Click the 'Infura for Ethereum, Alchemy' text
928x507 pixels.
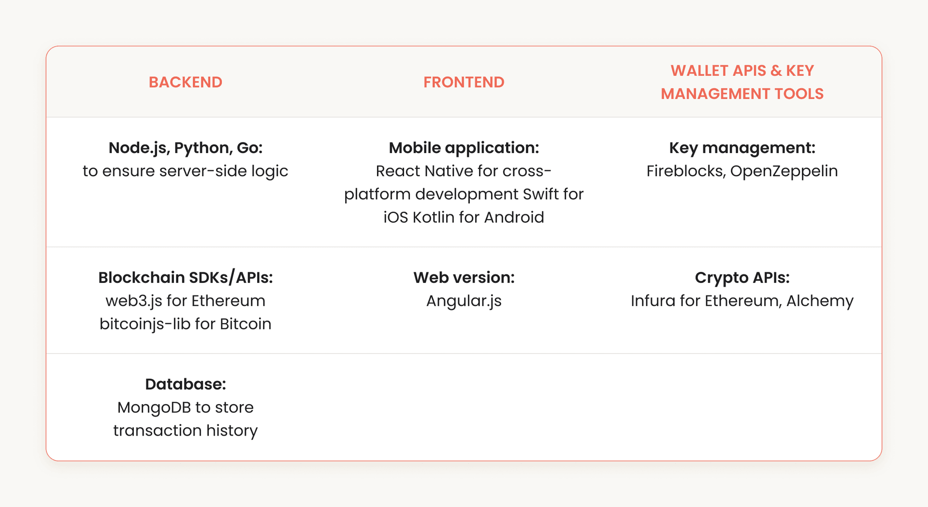(742, 301)
